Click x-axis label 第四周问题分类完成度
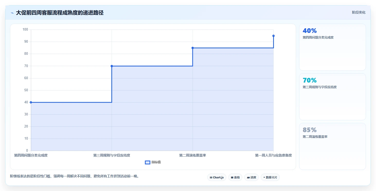This screenshot has width=376, height=191. coord(31,155)
